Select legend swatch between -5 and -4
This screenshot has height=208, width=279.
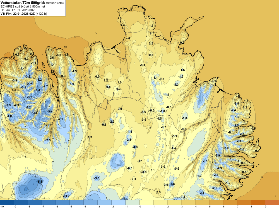tap(77, 202)
